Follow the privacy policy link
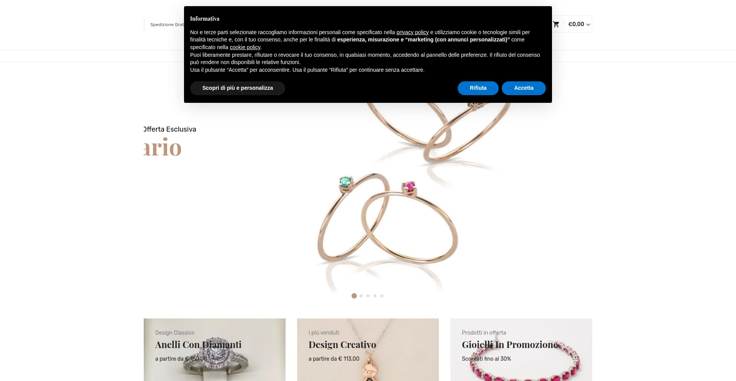The height and width of the screenshot is (381, 736). 412,32
